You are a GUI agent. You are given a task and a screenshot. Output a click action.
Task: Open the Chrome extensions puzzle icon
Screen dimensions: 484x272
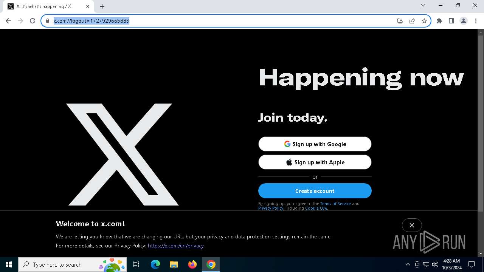point(439,21)
